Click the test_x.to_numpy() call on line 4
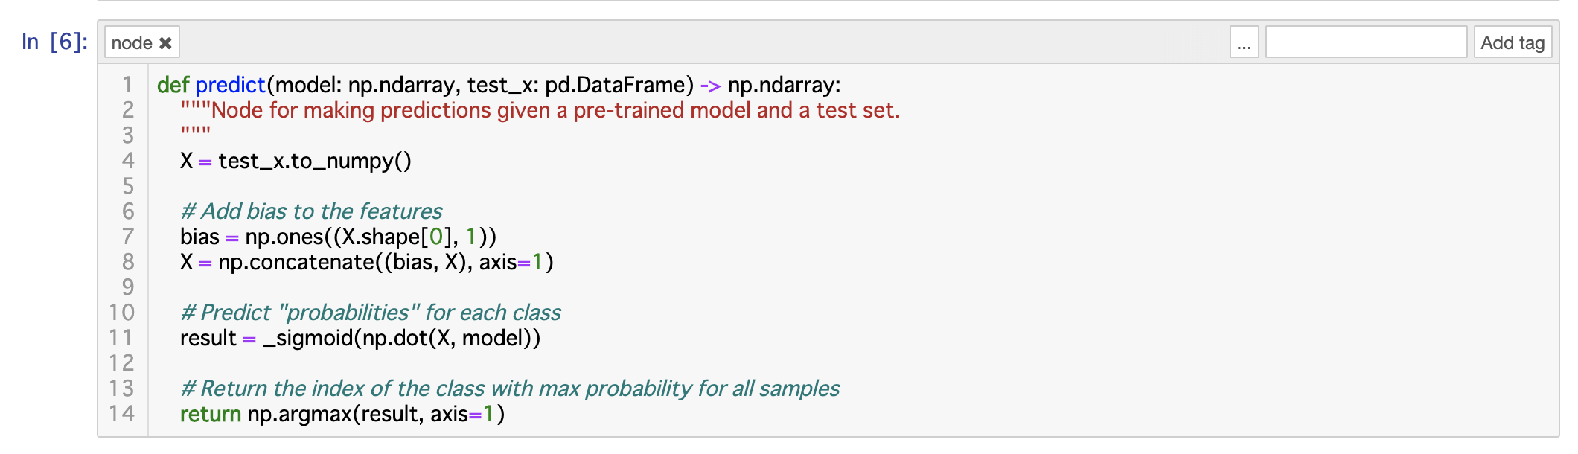This screenshot has height=454, width=1578. (315, 161)
